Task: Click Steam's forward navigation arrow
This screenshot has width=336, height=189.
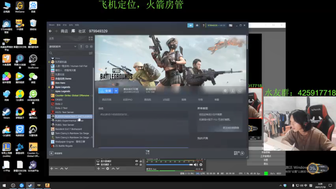Action: pyautogui.click(x=56, y=31)
